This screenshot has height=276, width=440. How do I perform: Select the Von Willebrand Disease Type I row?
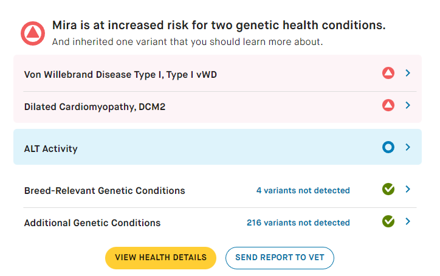coord(120,75)
